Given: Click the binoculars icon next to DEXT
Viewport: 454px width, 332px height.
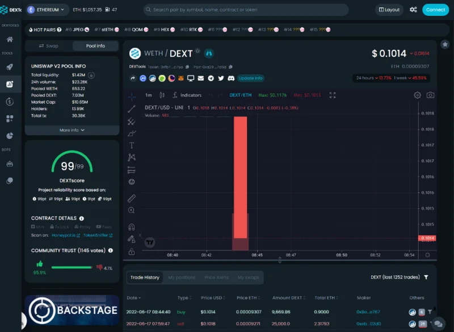Looking at the screenshot, I should 209,53.
